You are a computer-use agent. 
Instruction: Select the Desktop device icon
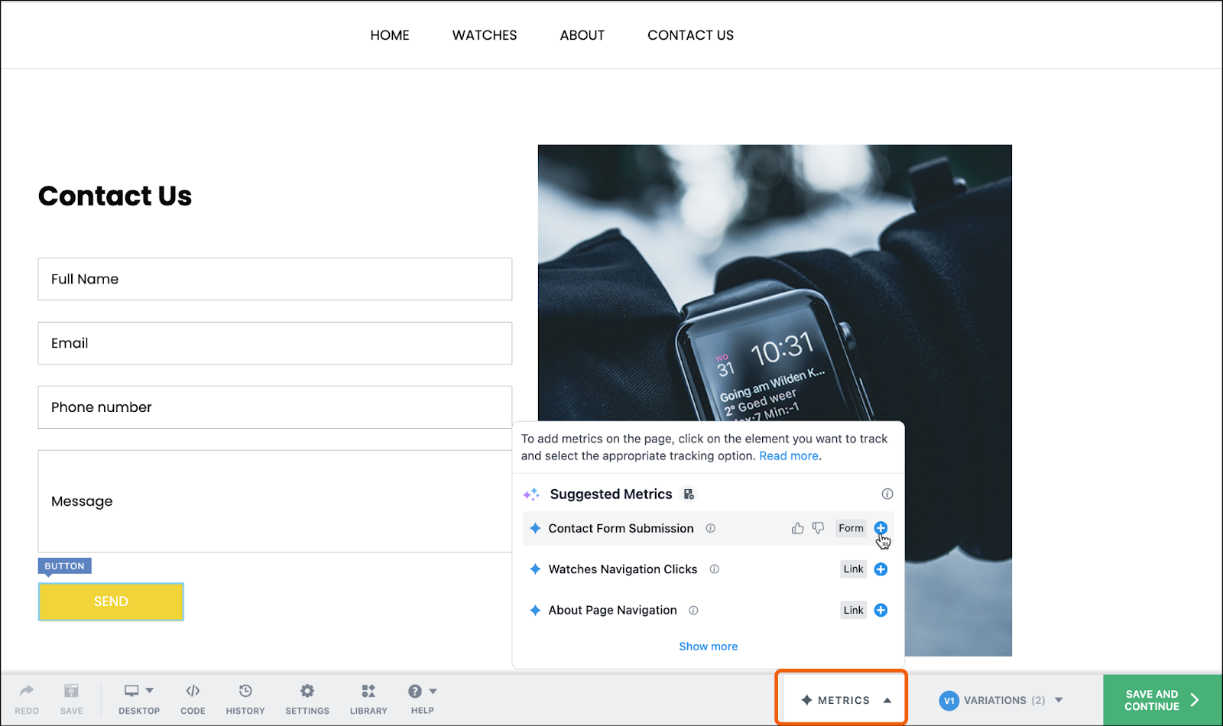point(131,691)
